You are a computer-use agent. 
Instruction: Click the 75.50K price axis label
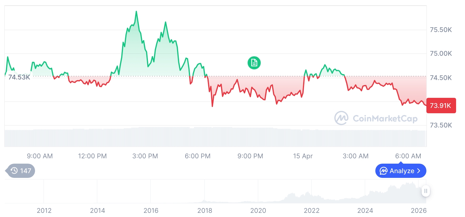(x=441, y=30)
